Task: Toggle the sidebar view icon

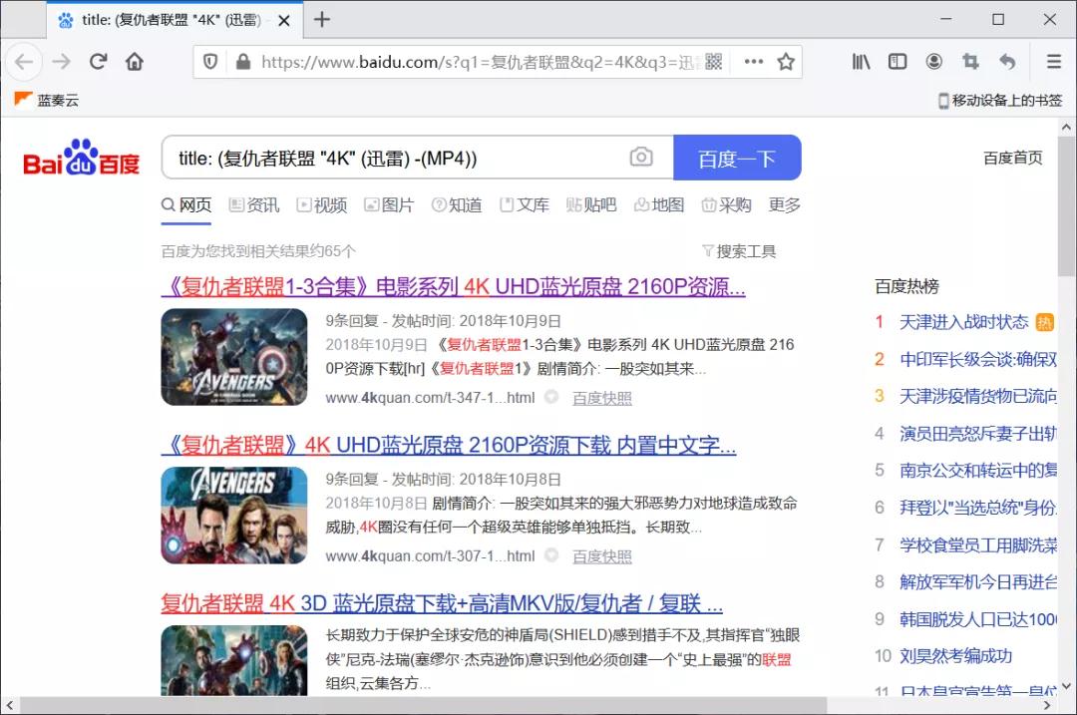Action: [x=897, y=62]
